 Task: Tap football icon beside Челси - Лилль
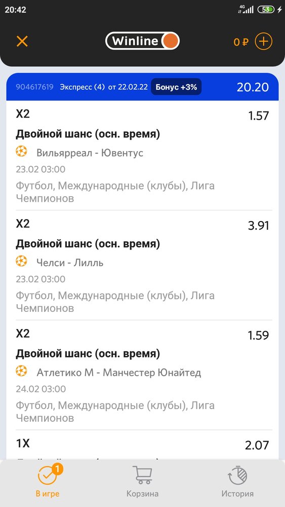point(22,262)
